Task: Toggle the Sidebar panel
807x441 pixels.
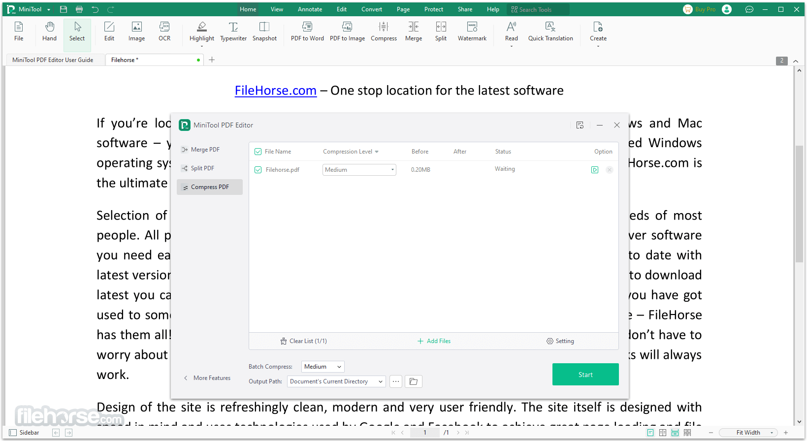Action: point(24,433)
